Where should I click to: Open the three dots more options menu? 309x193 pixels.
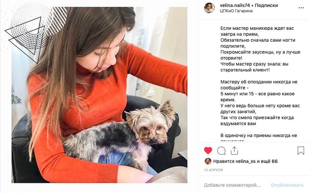301,8
